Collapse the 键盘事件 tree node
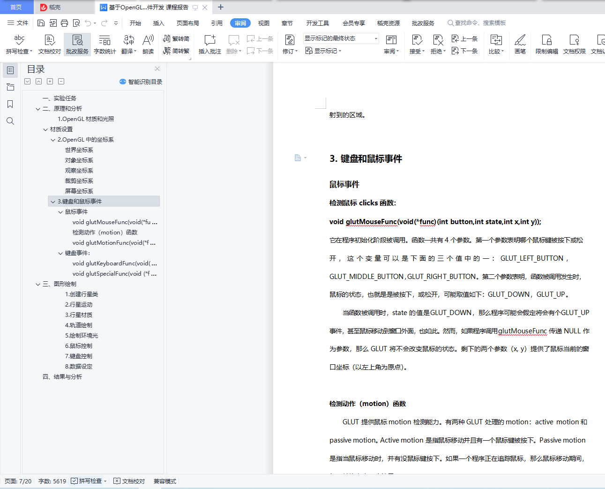Viewport: 605px width, 489px height. point(60,253)
